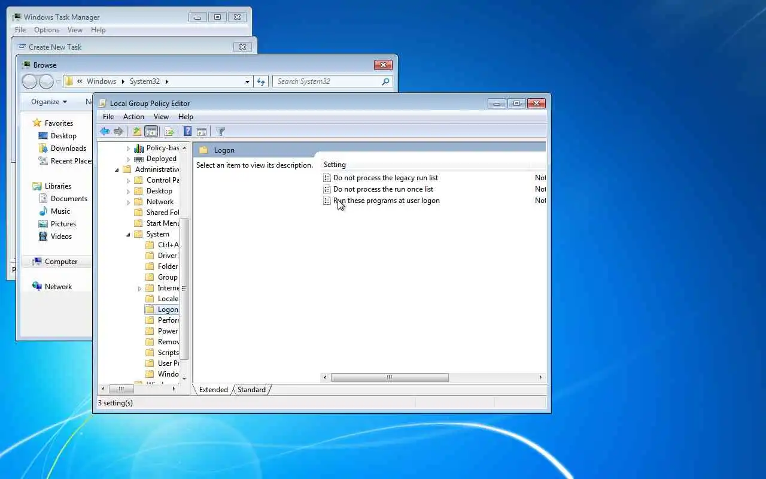Expand the Control Panel tree node
The image size is (766, 479).
tap(128, 180)
